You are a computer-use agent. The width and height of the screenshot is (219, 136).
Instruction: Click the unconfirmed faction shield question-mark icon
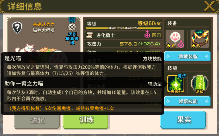(17, 28)
